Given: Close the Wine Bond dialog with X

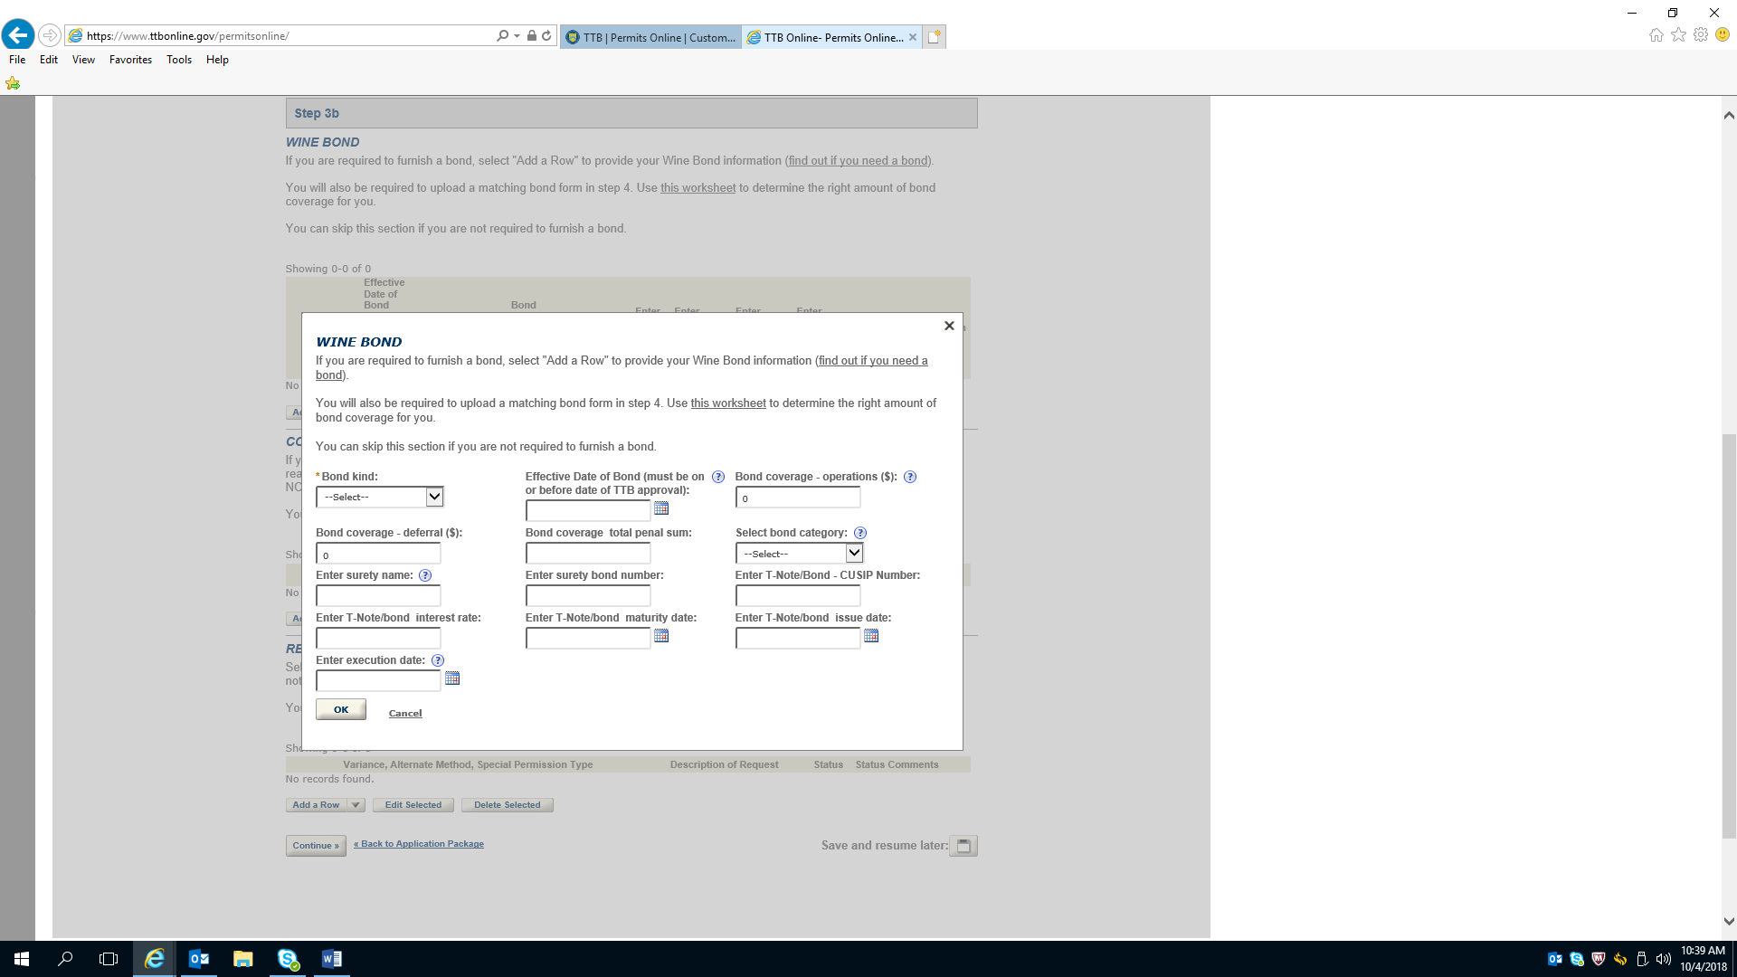Looking at the screenshot, I should tap(949, 326).
